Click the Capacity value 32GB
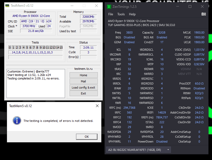This screenshot has height=160, width=212. [x=162, y=32]
